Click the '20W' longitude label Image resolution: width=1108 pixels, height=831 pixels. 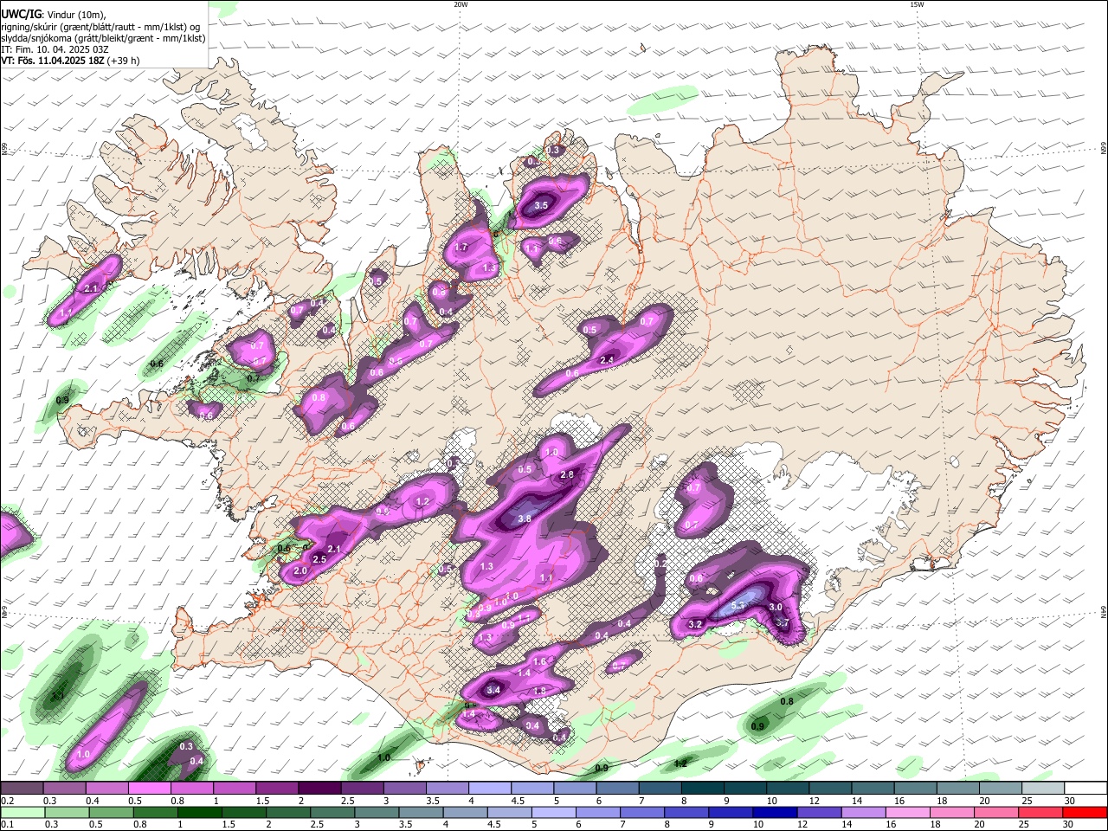461,4
